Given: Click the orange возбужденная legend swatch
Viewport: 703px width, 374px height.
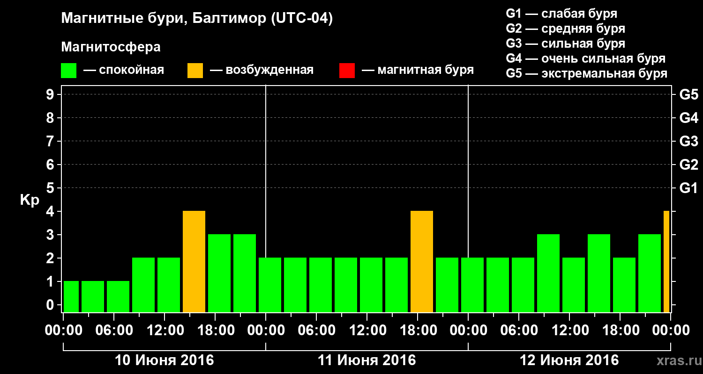Looking at the screenshot, I should (195, 71).
